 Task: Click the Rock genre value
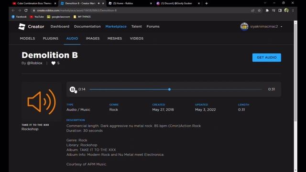point(114,109)
